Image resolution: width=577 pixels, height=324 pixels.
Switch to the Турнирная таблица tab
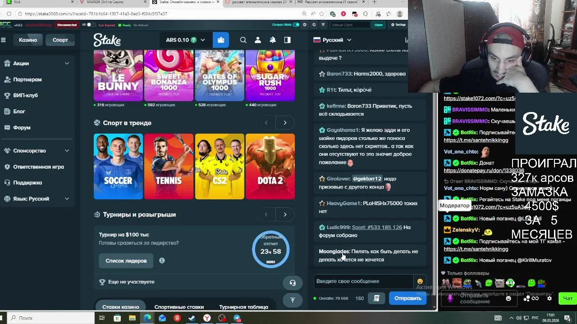click(243, 306)
